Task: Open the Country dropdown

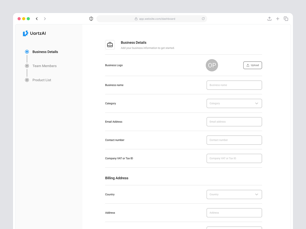Action: [234, 194]
